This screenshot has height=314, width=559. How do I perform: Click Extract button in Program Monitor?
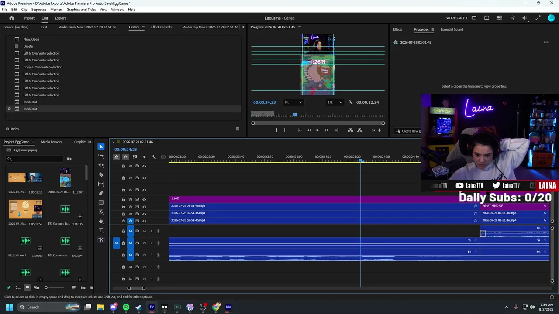coord(360,130)
